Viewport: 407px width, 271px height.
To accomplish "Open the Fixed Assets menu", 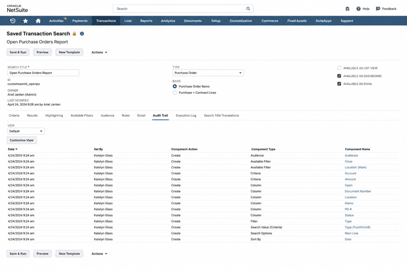I will point(297,21).
